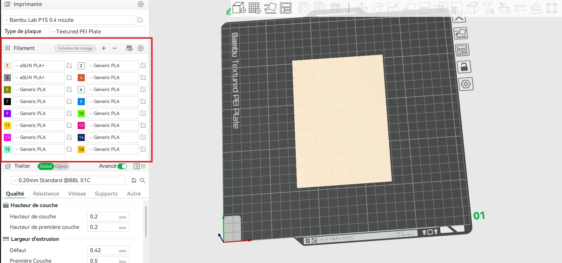Lock the plate with the padlock icon
This screenshot has width=562, height=263.
point(464,67)
